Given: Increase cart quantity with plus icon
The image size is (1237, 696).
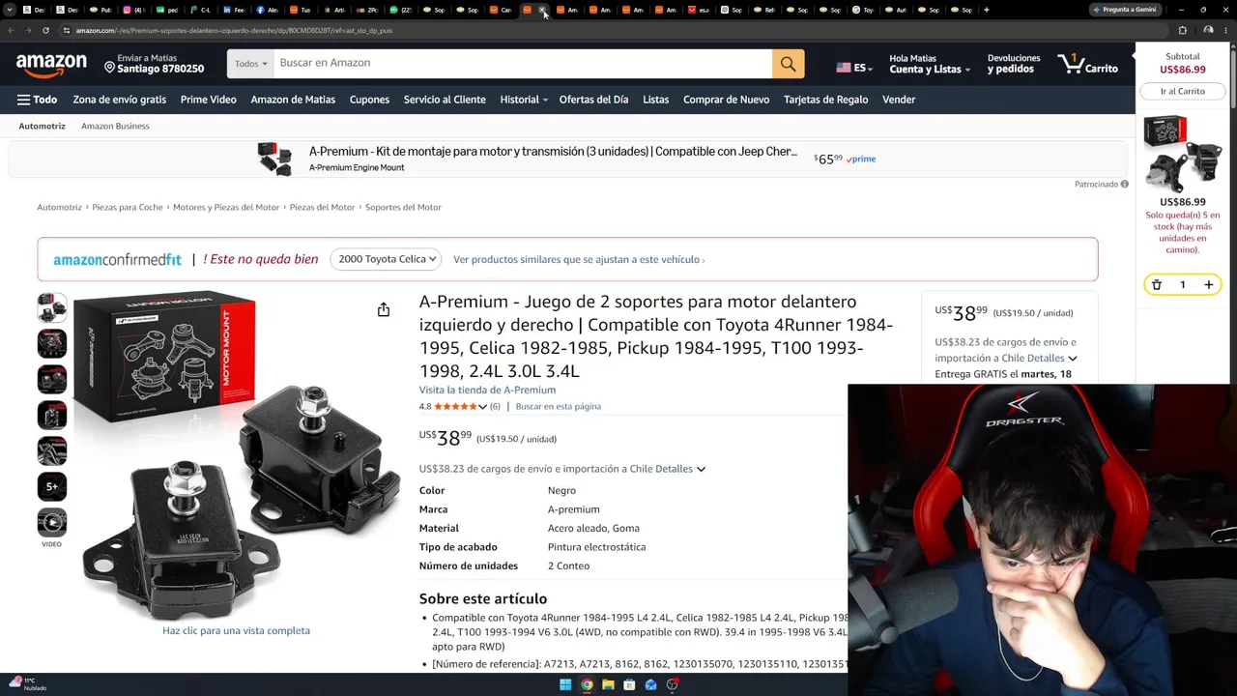Looking at the screenshot, I should (1208, 285).
